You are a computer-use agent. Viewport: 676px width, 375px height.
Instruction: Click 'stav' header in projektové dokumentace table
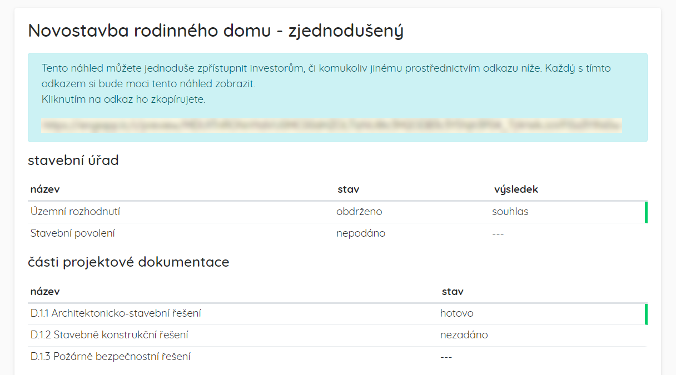[x=453, y=292]
